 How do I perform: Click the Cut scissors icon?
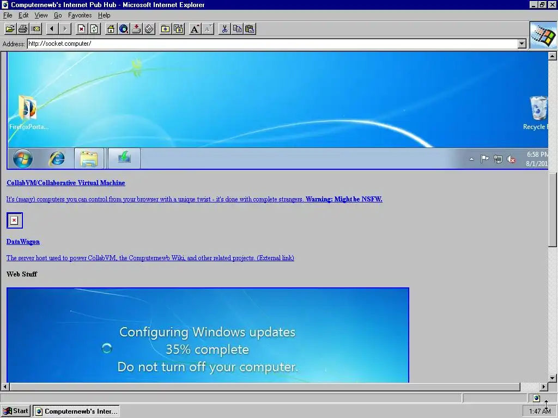[224, 29]
